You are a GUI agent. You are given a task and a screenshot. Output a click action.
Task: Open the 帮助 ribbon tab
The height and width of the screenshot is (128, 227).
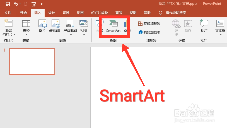[x=147, y=13]
